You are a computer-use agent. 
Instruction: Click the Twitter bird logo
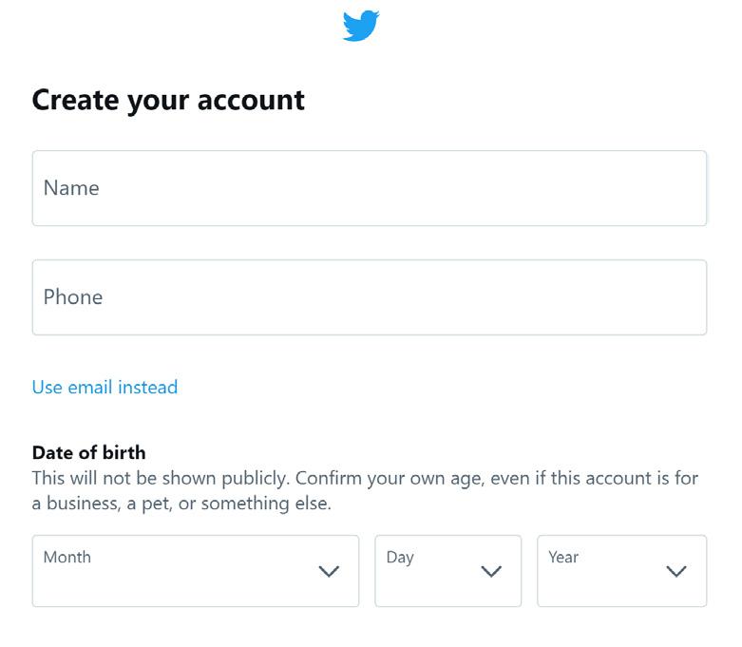pos(361,26)
